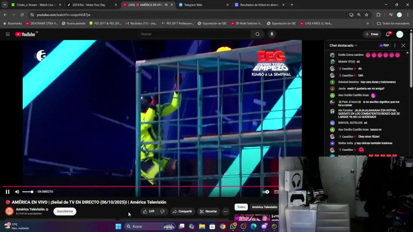413x232 pixels.
Task: Click the Crear button
Action: point(371,34)
